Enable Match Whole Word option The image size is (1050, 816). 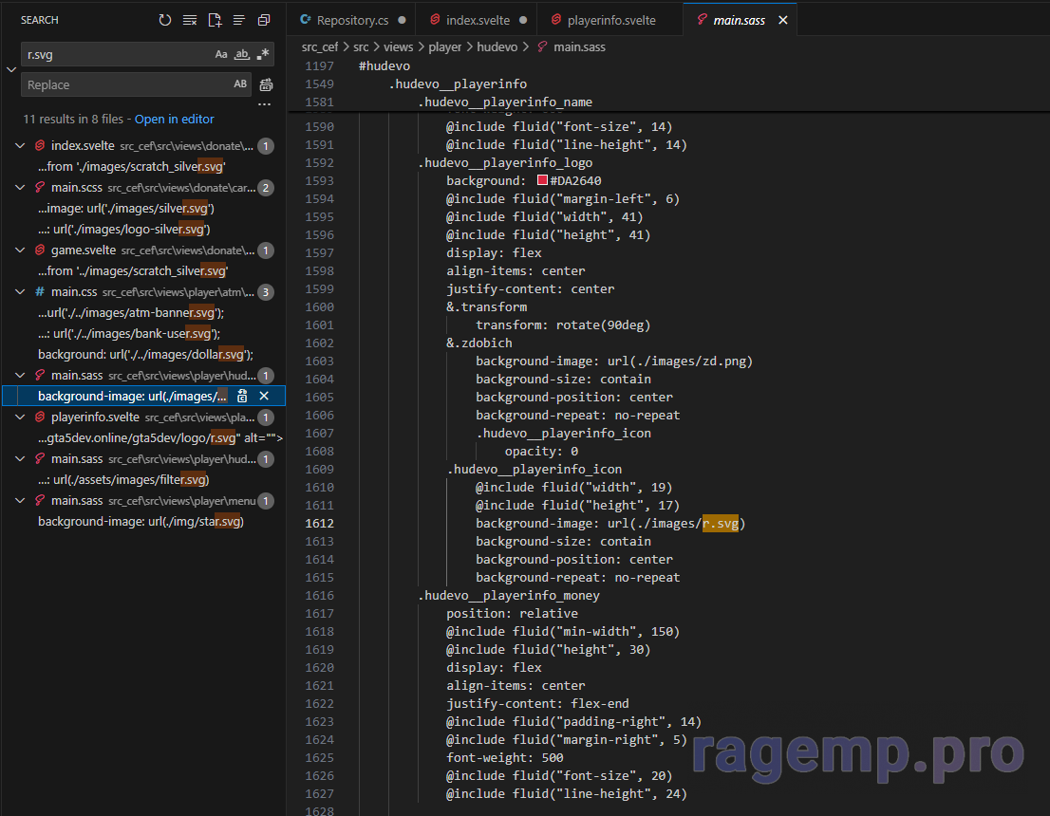[241, 55]
